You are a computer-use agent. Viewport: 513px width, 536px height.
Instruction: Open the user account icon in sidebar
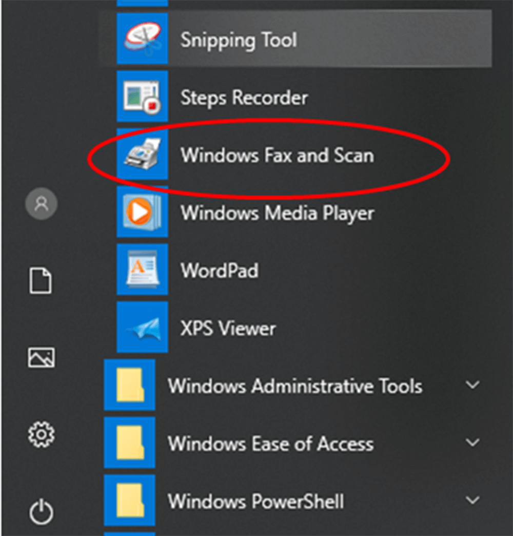pos(41,204)
